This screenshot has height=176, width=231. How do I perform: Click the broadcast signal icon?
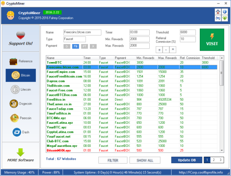coord(218,18)
